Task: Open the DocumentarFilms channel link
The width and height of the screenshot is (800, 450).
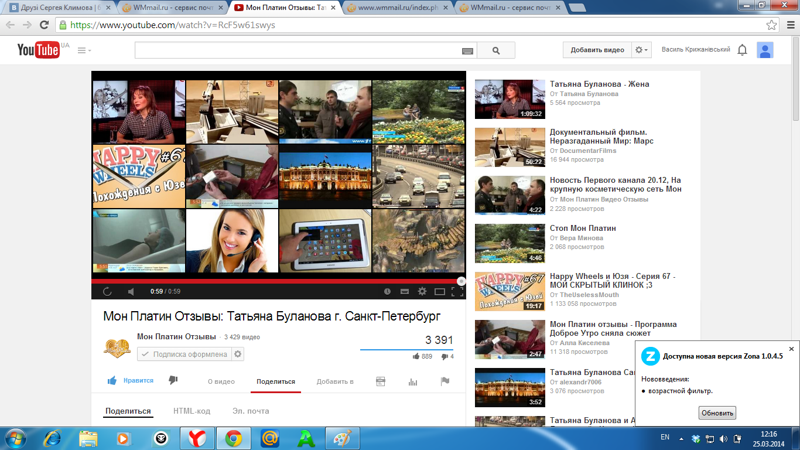Action: (x=588, y=151)
